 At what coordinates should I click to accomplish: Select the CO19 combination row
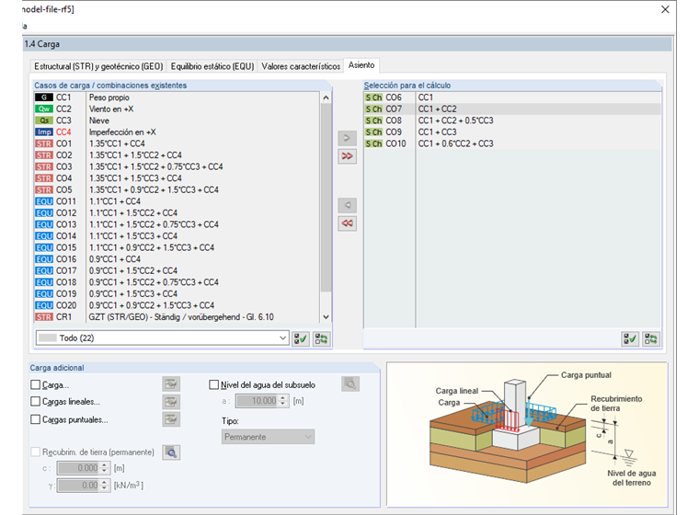(177, 294)
